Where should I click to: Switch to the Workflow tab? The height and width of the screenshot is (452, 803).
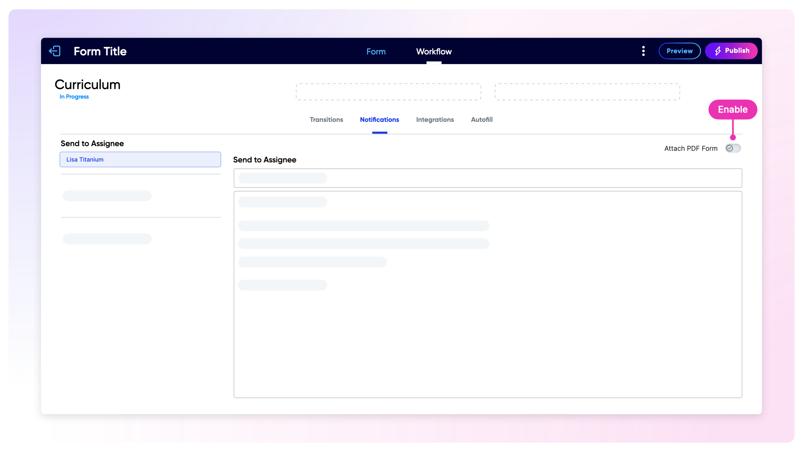coord(434,51)
